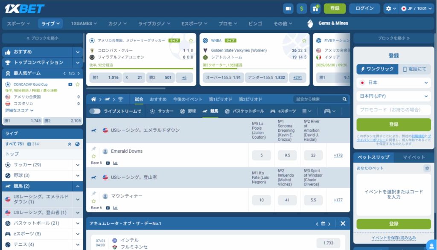Screen dimensions: 437x250
Task: Open +291 more markets on WNBA card
Action: pos(297,78)
